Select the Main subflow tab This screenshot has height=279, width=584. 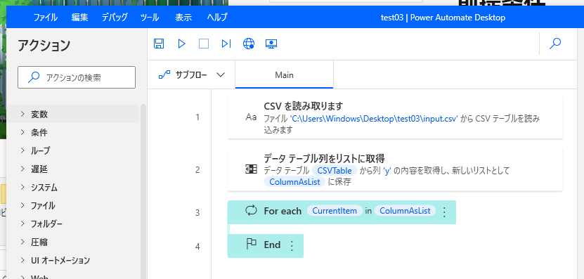click(x=284, y=75)
